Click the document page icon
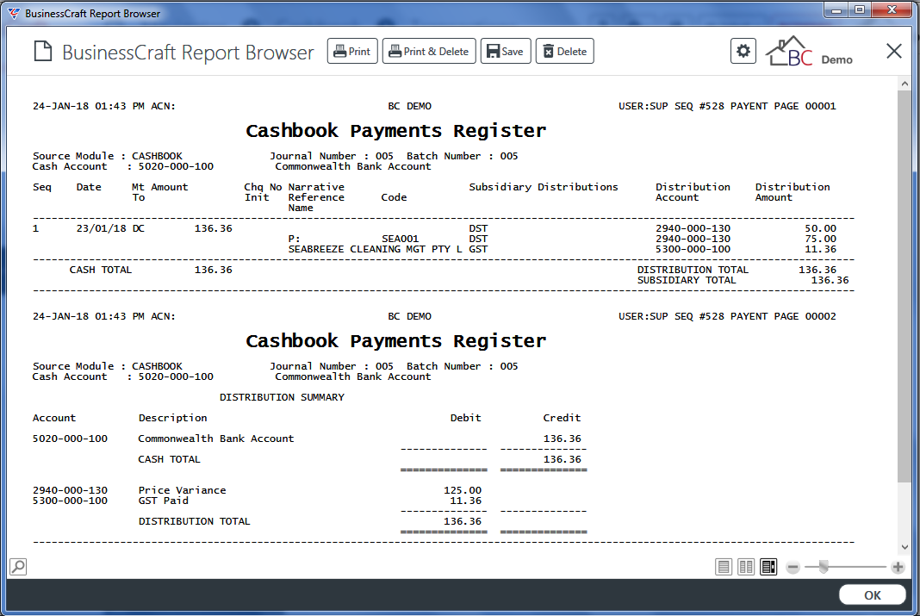The width and height of the screenshot is (920, 616). coord(43,51)
